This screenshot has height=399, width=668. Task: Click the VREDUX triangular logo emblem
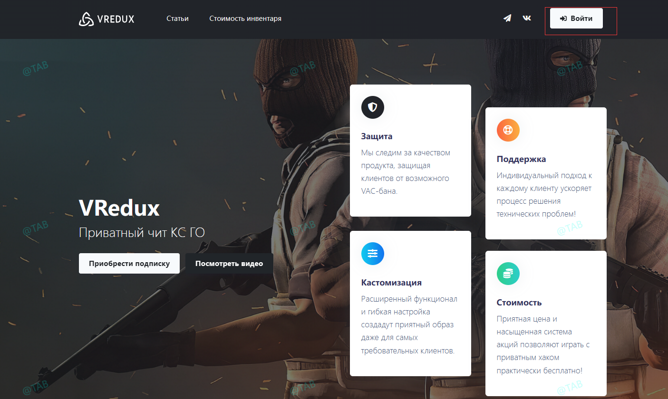86,19
